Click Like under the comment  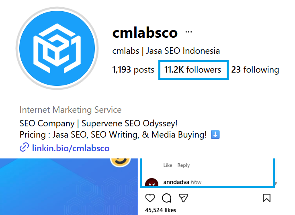[168, 165]
